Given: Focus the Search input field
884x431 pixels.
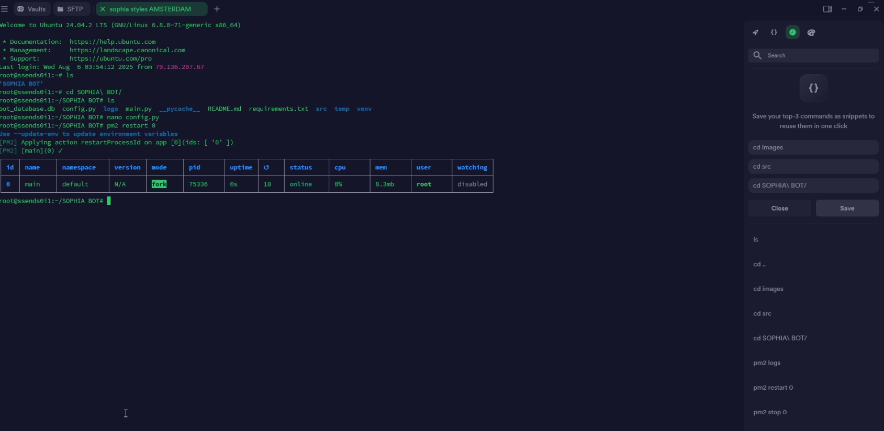Looking at the screenshot, I should pos(819,55).
